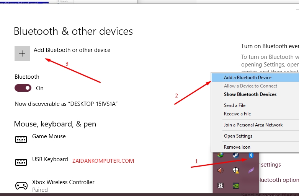Click the Xbox Wireless Controller device name
Image resolution: width=299 pixels, height=196 pixels.
[x=63, y=182]
